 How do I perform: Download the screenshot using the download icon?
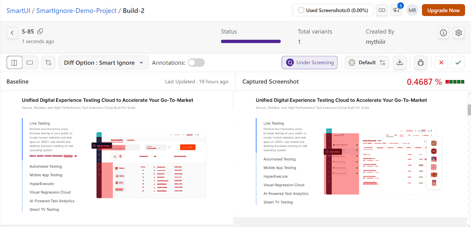pyautogui.click(x=400, y=63)
